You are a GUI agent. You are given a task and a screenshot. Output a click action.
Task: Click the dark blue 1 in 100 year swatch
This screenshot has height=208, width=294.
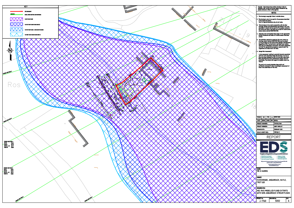(15, 24)
